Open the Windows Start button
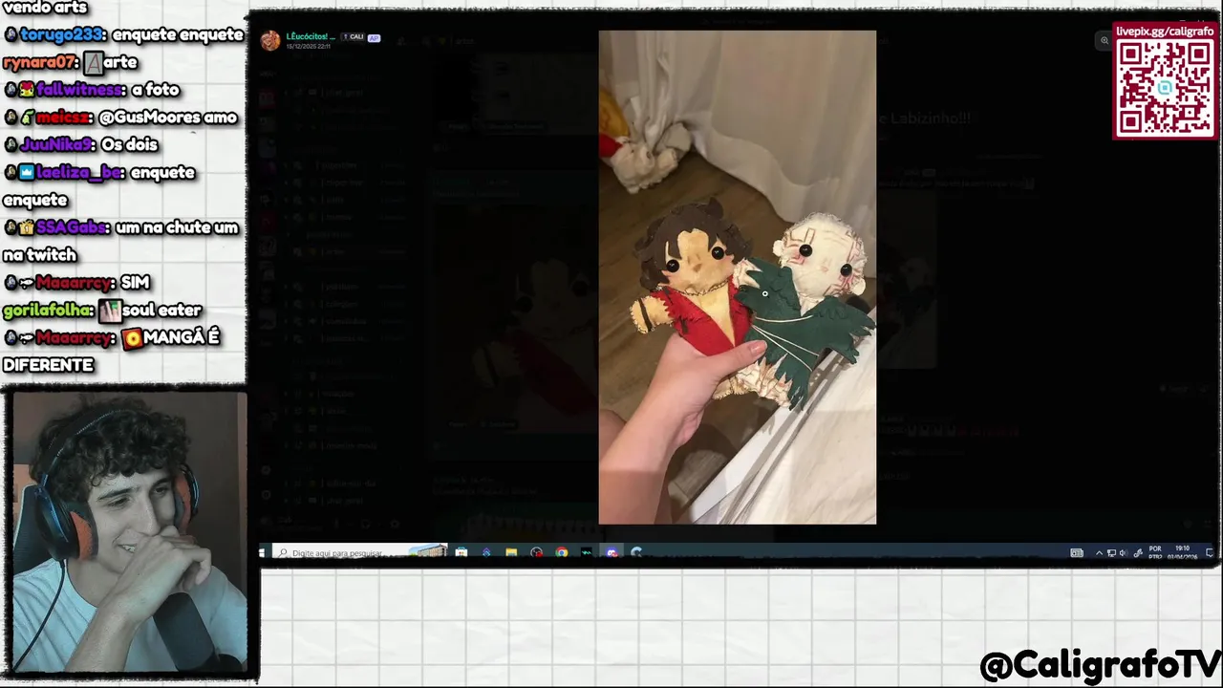The image size is (1223, 688). click(x=263, y=552)
